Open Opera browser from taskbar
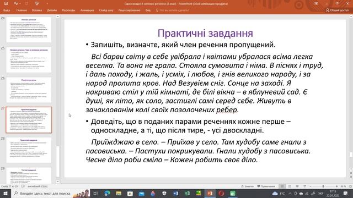Screen dimensions: 353x198 click(x=221, y=193)
